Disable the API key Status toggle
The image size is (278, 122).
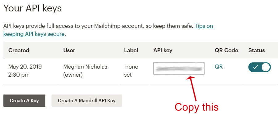(259, 67)
